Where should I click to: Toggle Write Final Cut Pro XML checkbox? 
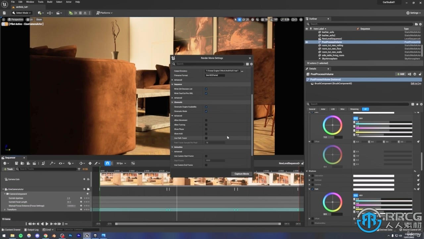(x=206, y=93)
